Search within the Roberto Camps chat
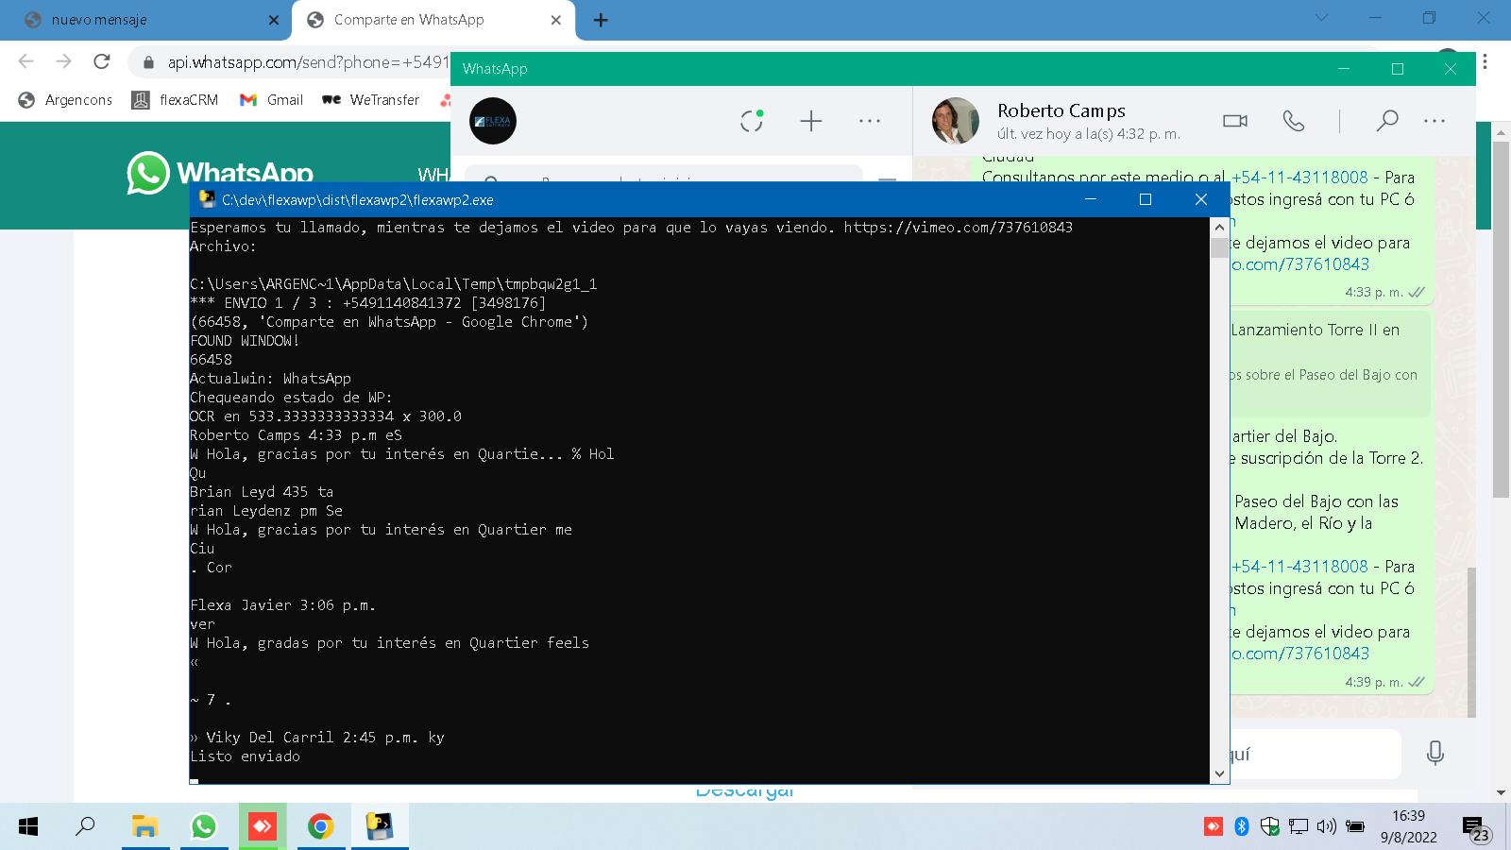The height and width of the screenshot is (850, 1511). 1386,121
